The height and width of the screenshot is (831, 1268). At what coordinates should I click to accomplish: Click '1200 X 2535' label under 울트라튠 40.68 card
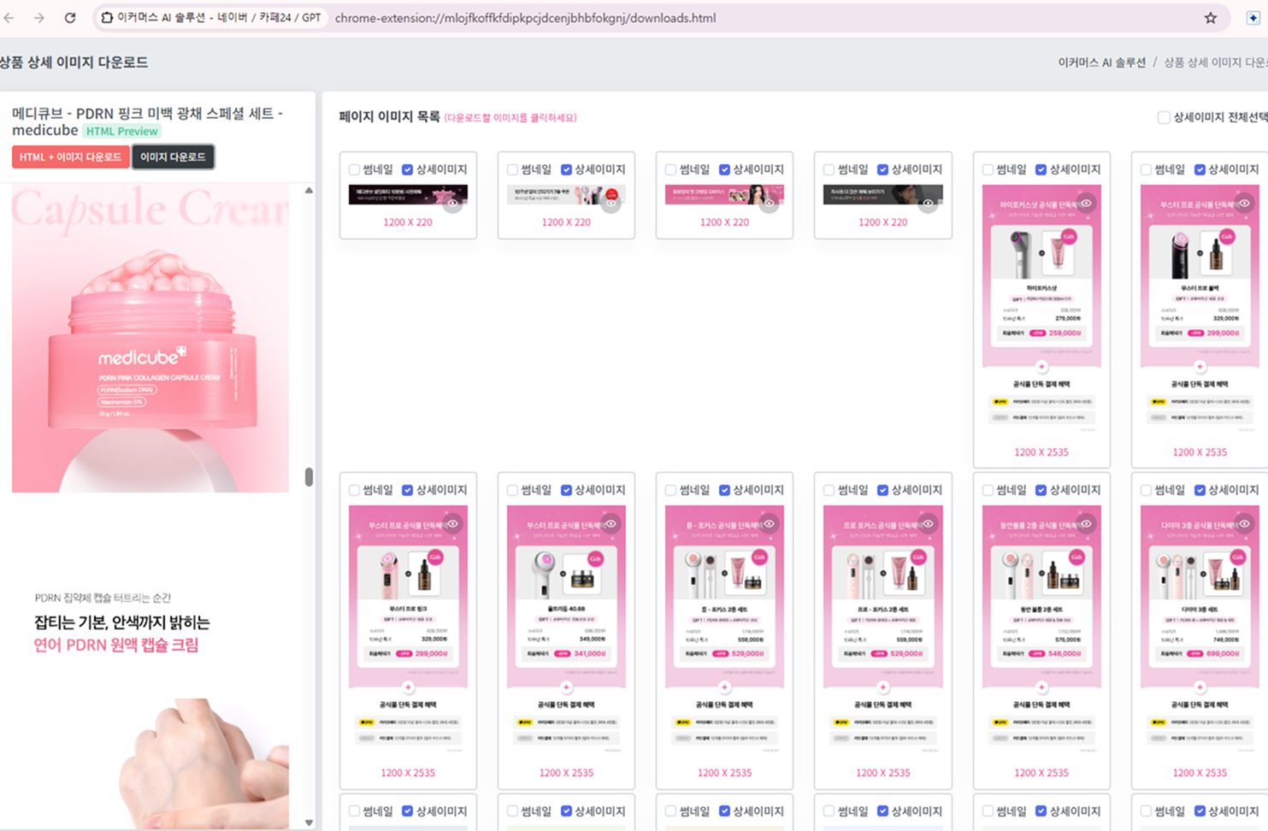[x=566, y=773]
